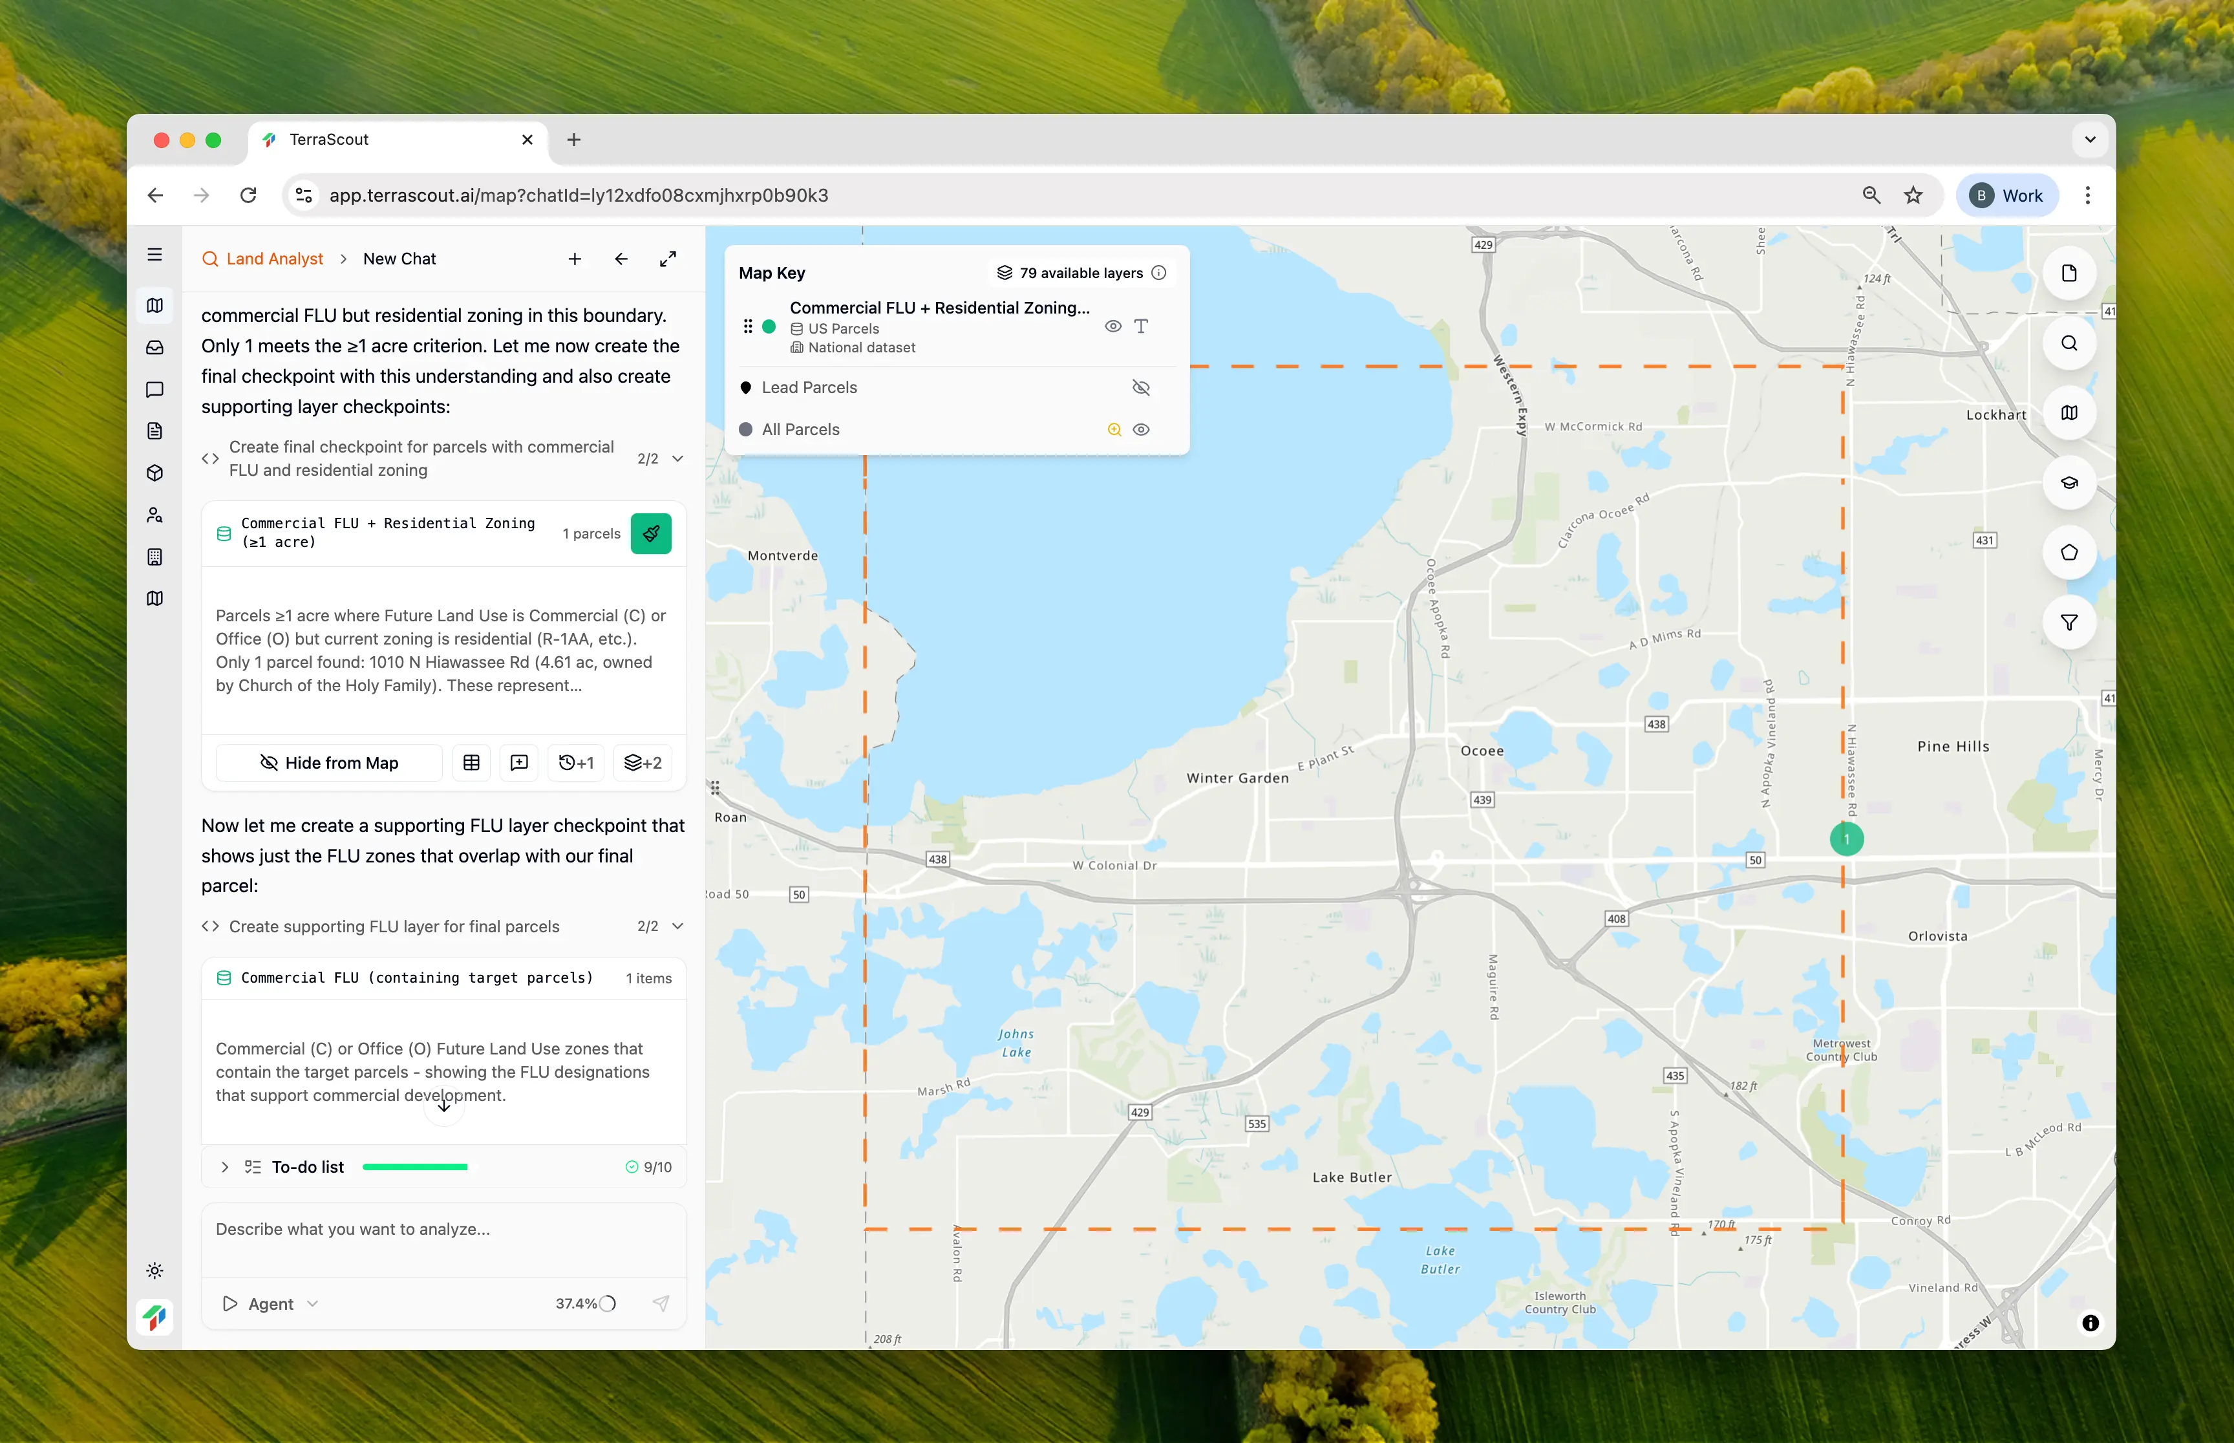Click the green rocket icon beside 1 parcels
2234x1443 pixels.
tap(651, 533)
